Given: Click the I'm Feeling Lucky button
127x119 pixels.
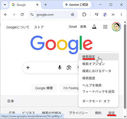Looking at the screenshot, I should (69, 88).
